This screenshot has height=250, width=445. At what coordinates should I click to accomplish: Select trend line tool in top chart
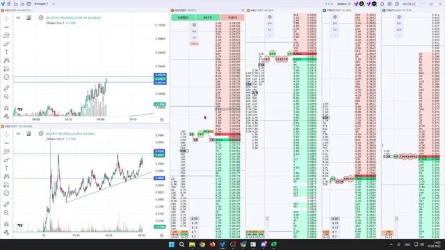(x=6, y=27)
